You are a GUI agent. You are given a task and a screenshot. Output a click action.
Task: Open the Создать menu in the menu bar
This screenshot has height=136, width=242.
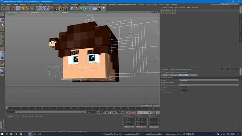15,4
